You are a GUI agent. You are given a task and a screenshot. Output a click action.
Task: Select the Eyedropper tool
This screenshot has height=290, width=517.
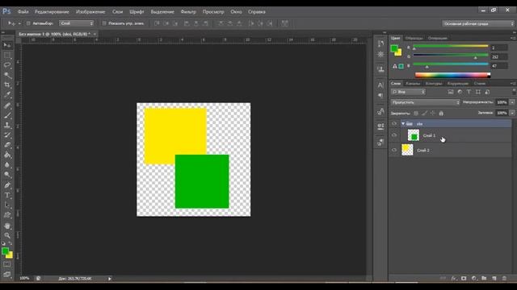pyautogui.click(x=7, y=95)
